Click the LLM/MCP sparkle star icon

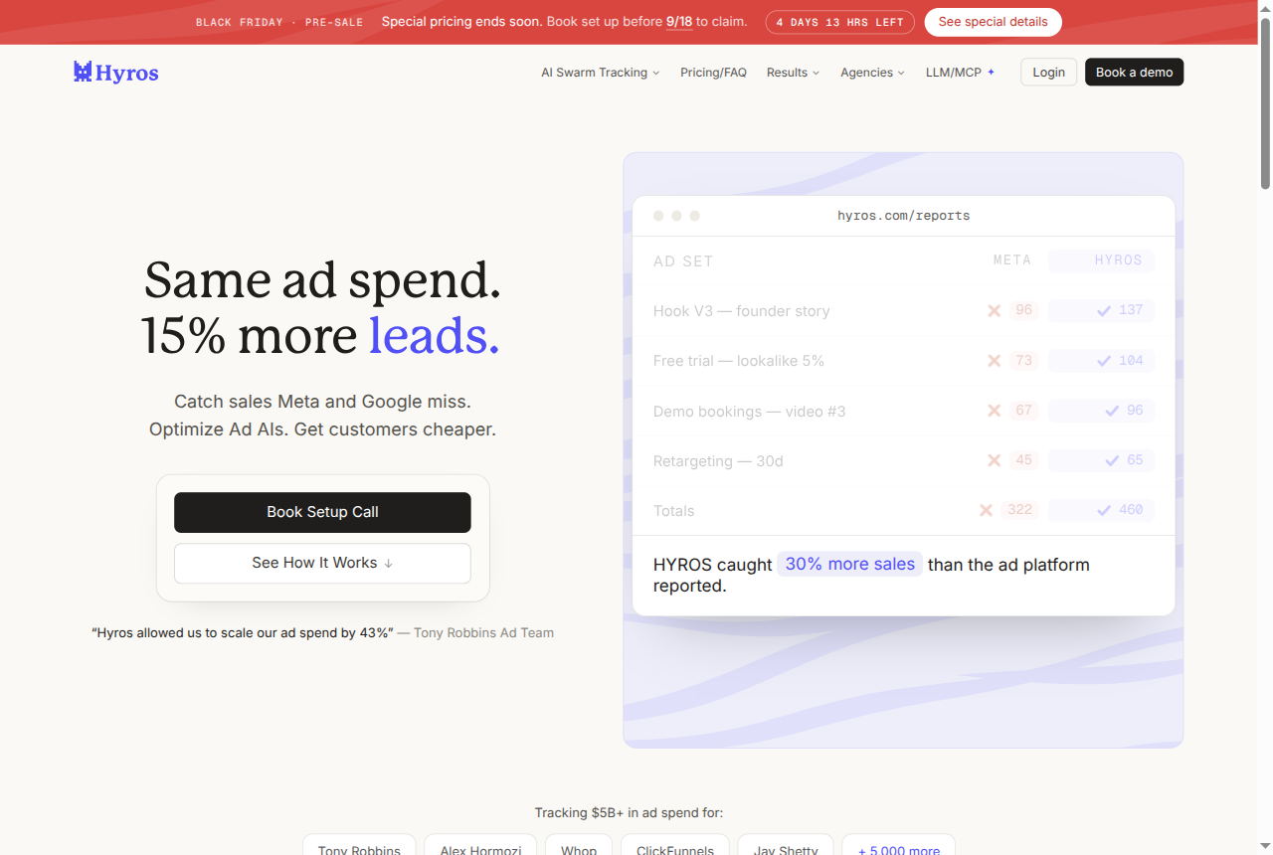991,72
